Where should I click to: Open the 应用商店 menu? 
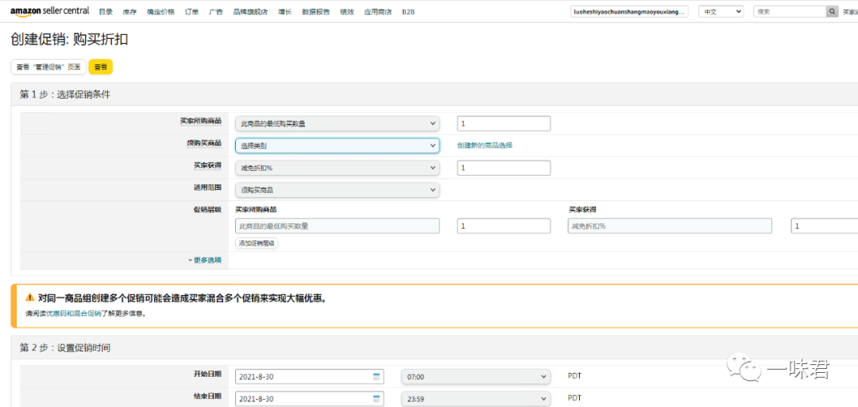[377, 11]
